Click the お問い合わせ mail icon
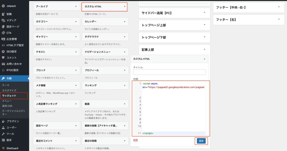This screenshot has height=151, width=287. pyautogui.click(x=3, y=64)
